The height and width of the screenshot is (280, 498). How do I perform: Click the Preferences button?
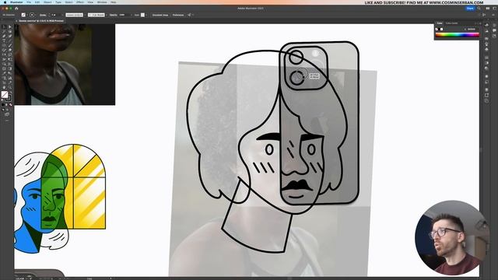pos(178,15)
